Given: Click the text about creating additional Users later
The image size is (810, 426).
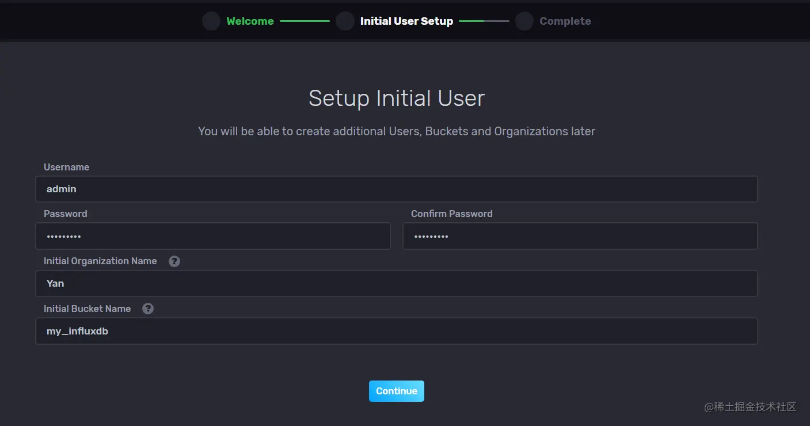Looking at the screenshot, I should click(397, 131).
